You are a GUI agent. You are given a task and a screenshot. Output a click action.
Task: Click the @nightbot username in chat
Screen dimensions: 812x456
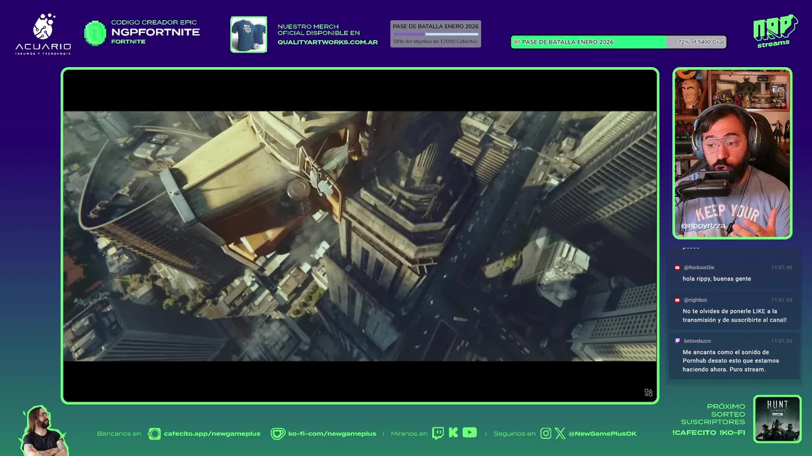tap(695, 300)
